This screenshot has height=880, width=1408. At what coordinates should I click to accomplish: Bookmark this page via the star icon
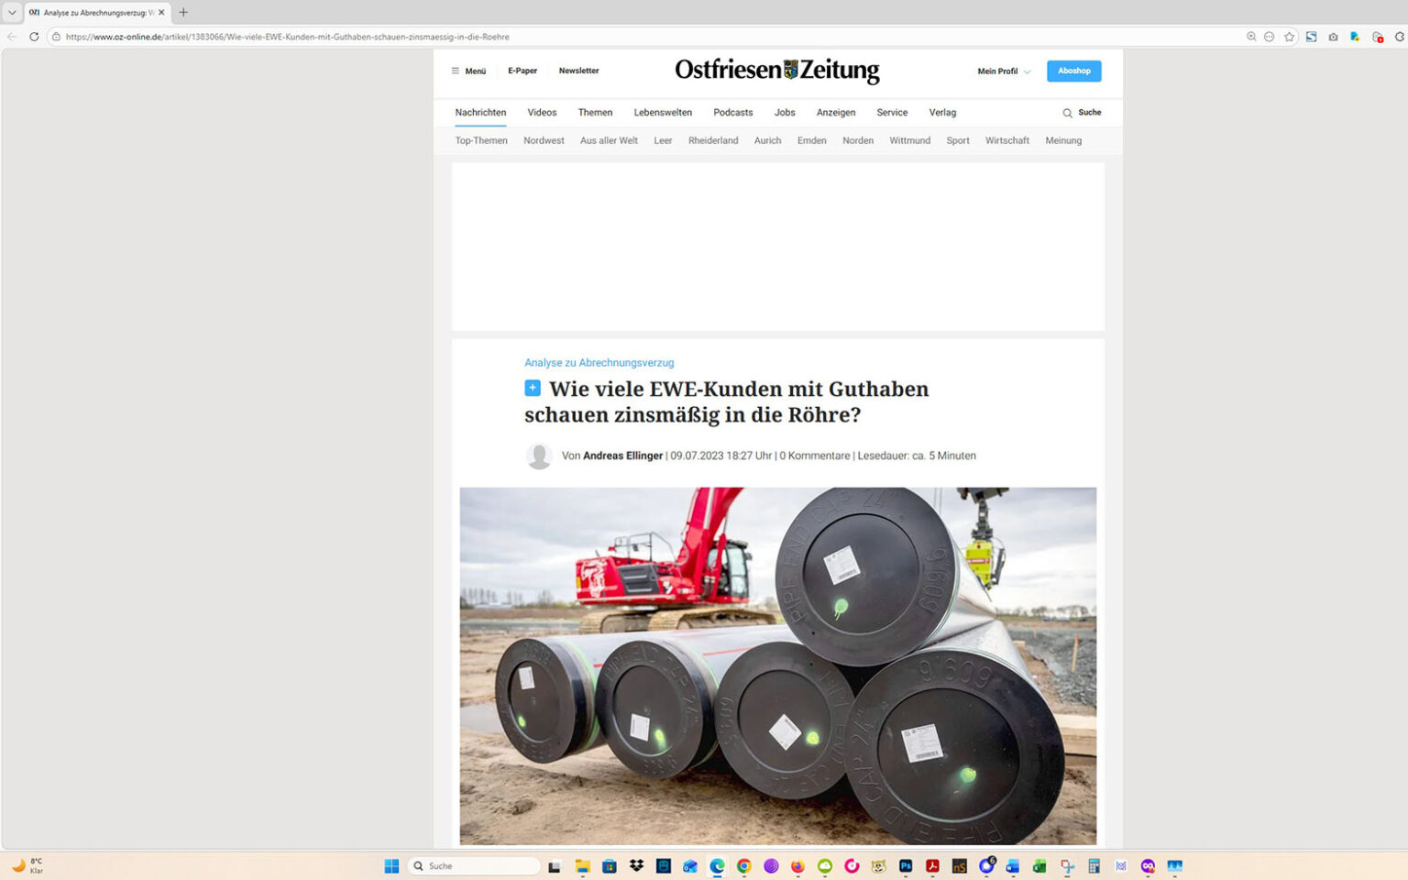[1290, 37]
